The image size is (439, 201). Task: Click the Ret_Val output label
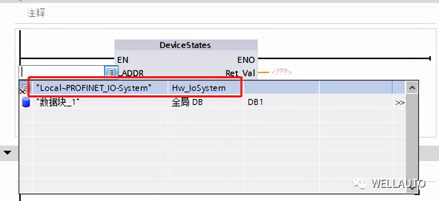point(240,73)
